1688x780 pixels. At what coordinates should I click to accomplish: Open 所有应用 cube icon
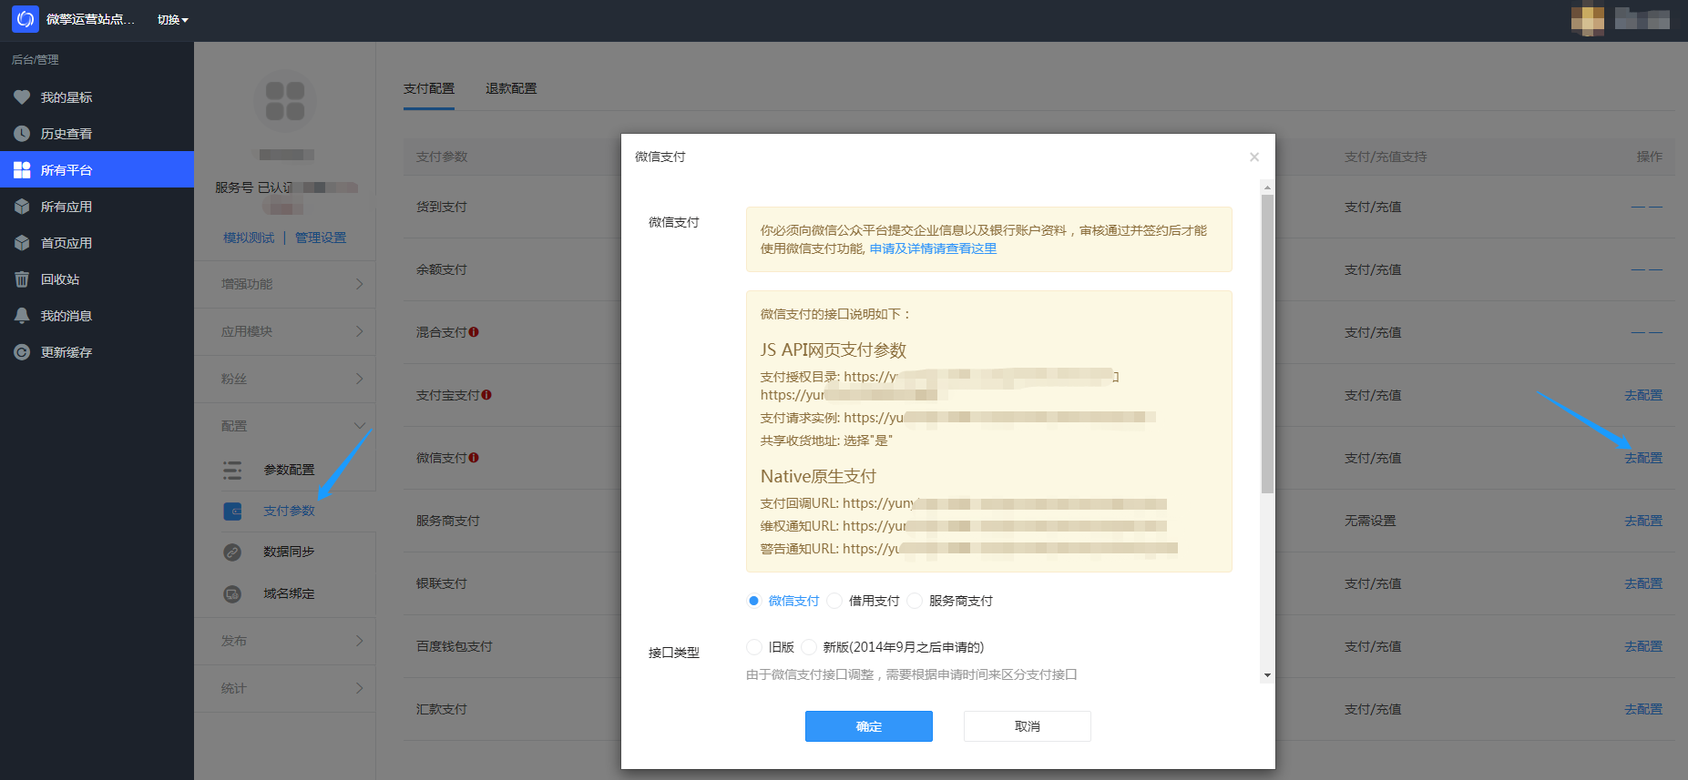pyautogui.click(x=22, y=207)
